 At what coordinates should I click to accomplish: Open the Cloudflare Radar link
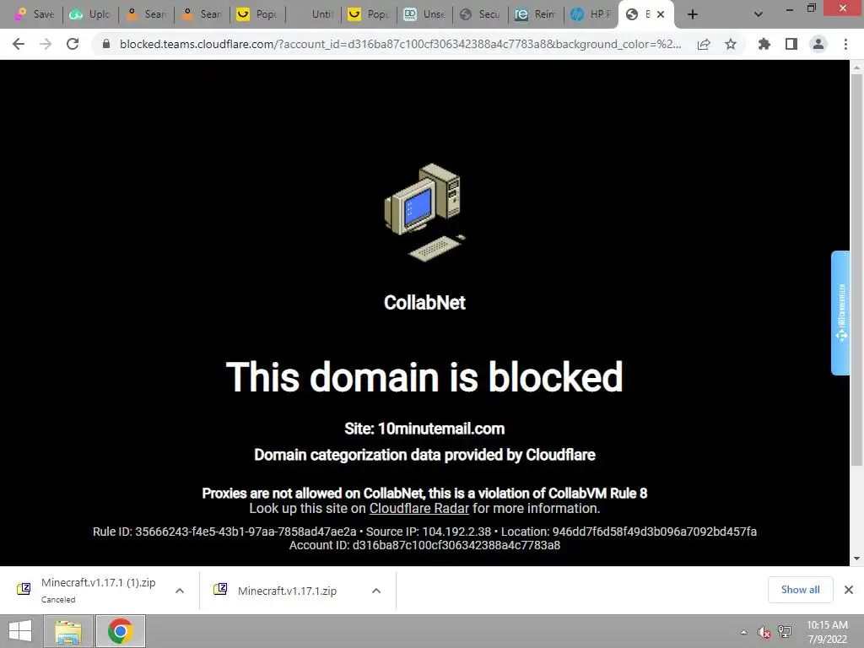(418, 508)
